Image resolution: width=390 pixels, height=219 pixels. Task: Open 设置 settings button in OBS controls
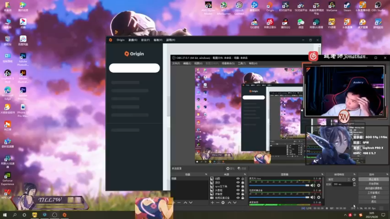373,197
